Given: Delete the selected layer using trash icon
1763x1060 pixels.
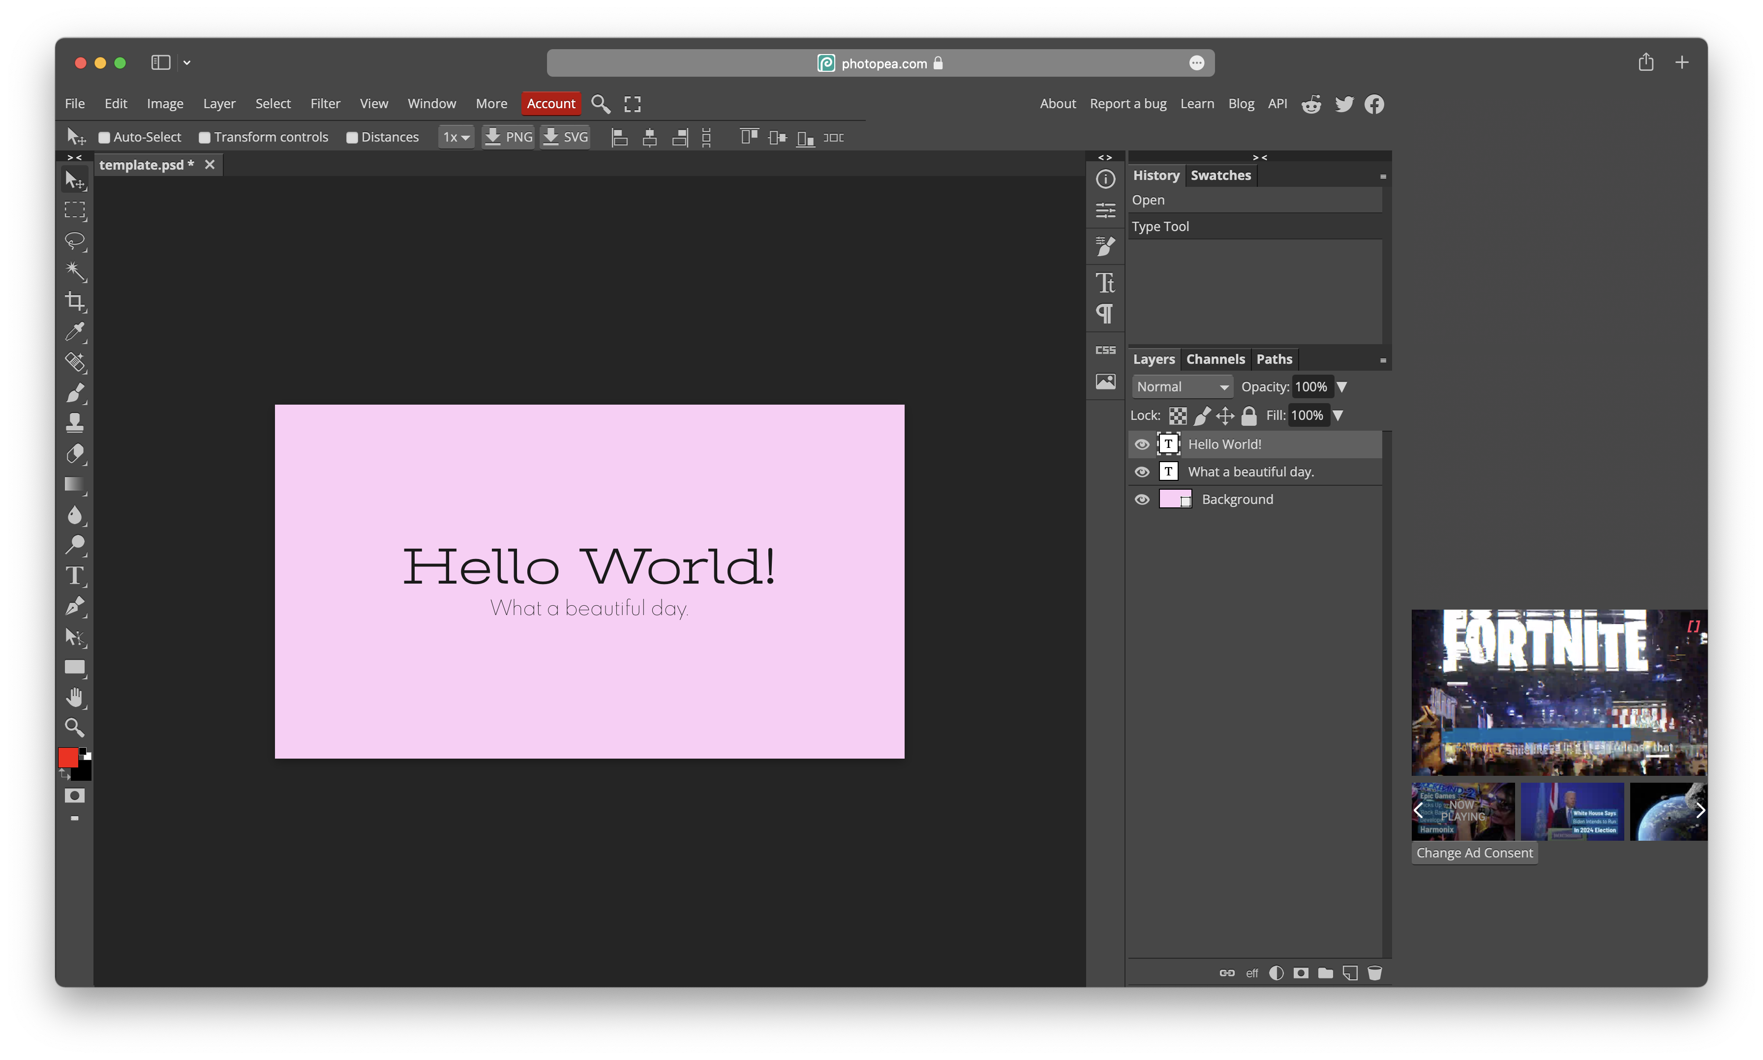Looking at the screenshot, I should (x=1374, y=972).
